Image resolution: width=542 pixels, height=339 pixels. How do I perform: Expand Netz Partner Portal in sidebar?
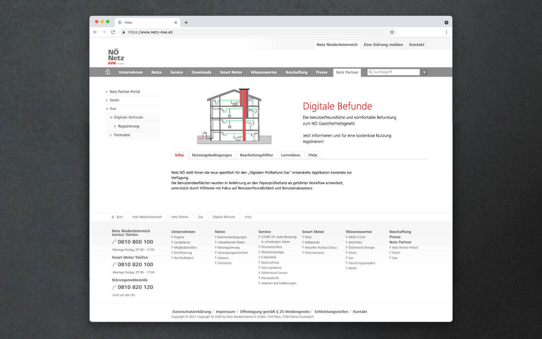[125, 92]
